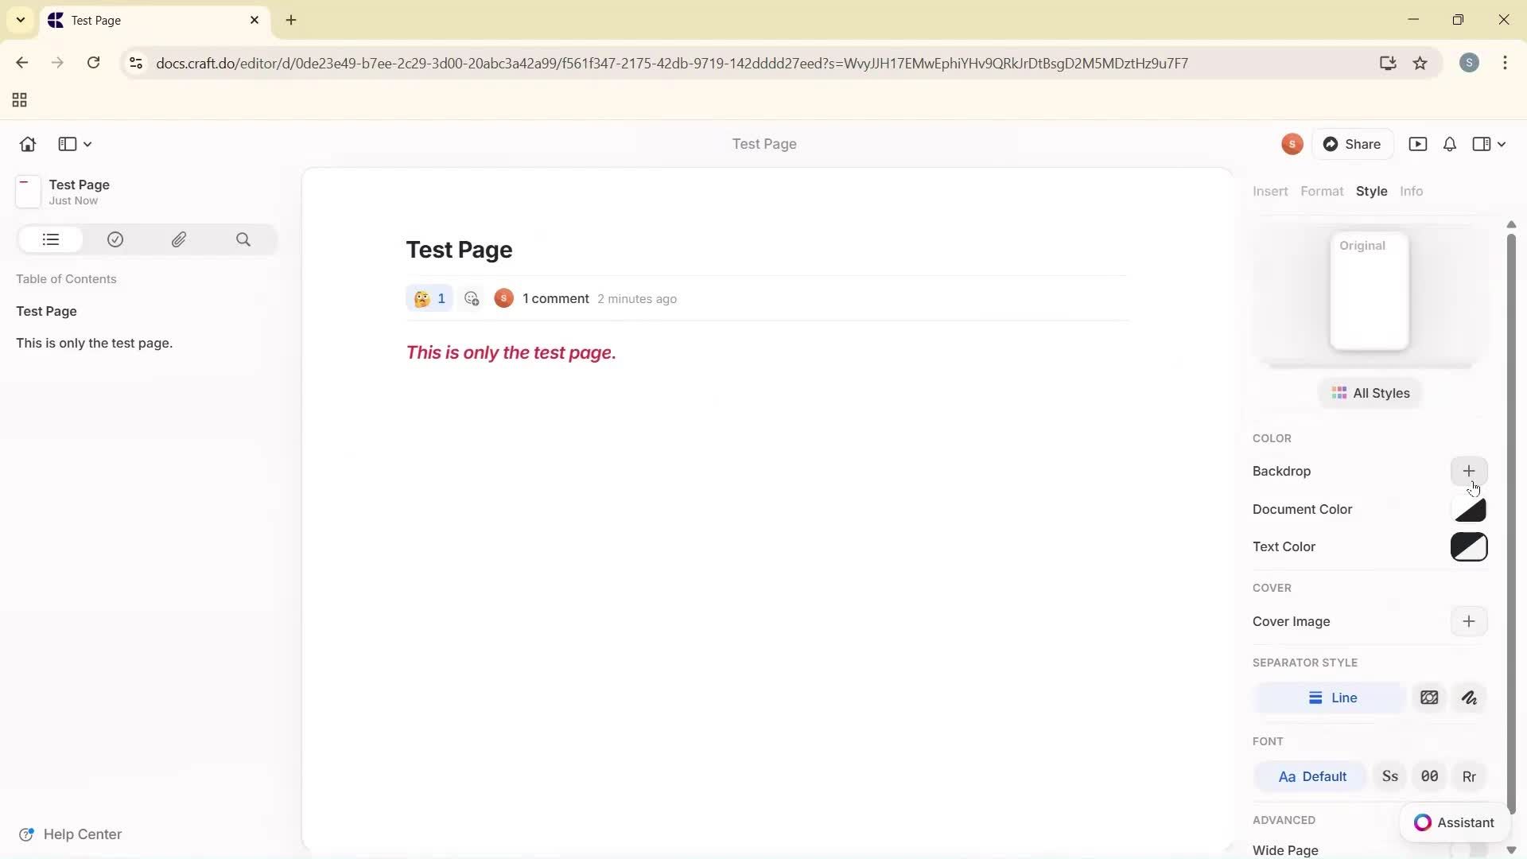Viewport: 1527px width, 859px height.
Task: Add a Cover Image with the plus
Action: pyautogui.click(x=1469, y=621)
